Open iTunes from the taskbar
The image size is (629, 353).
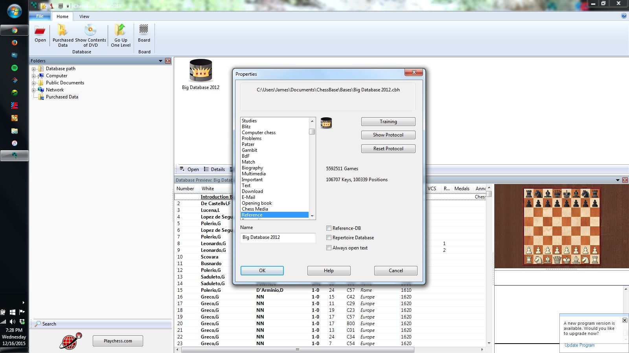[x=15, y=143]
